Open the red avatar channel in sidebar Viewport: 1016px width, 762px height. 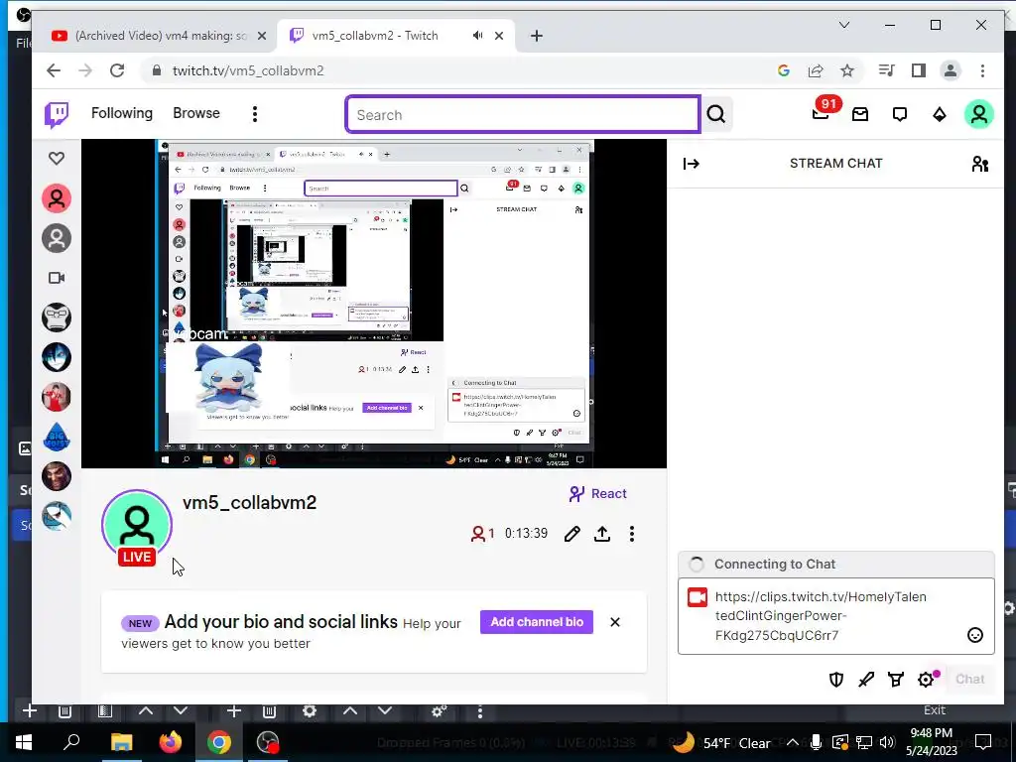[57, 198]
